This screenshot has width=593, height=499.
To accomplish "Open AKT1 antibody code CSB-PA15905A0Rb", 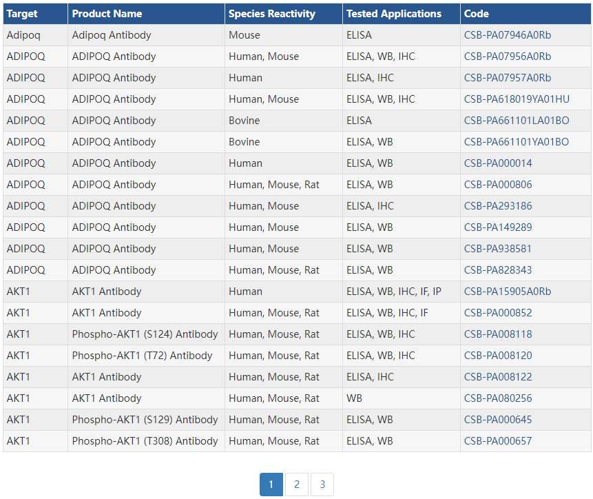I will click(507, 292).
